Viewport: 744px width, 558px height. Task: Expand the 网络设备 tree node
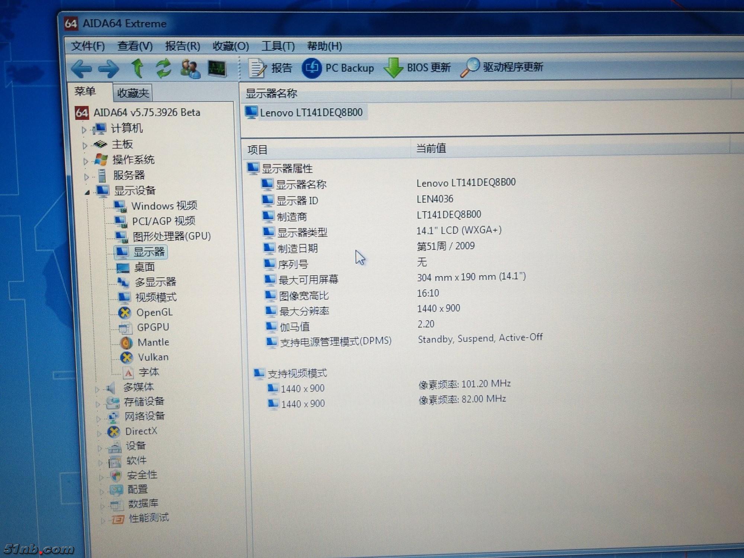coord(99,419)
